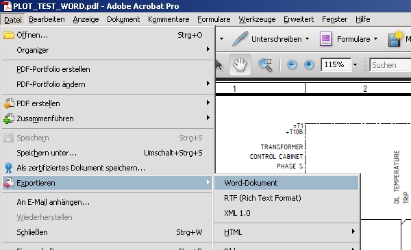Expand the Formulare toolbar dropdown arrow

point(375,39)
